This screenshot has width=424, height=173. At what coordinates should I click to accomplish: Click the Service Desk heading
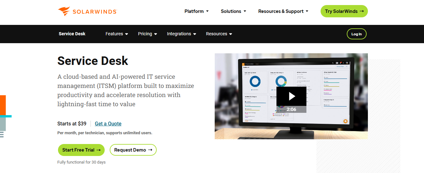93,61
